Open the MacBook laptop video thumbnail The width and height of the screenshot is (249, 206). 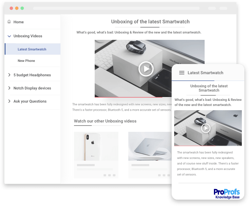(150, 146)
